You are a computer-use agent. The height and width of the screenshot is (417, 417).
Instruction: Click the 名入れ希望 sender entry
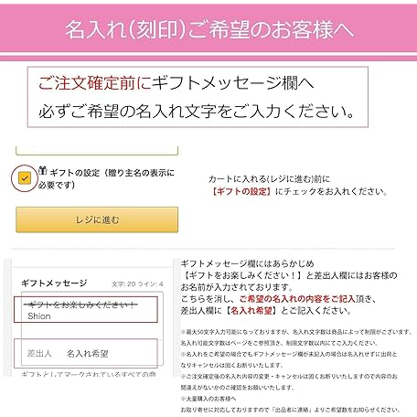click(88, 354)
